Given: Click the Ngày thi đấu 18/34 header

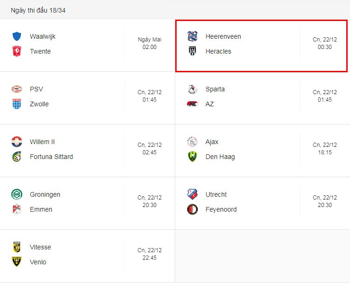Looking at the screenshot, I should click(x=38, y=10).
